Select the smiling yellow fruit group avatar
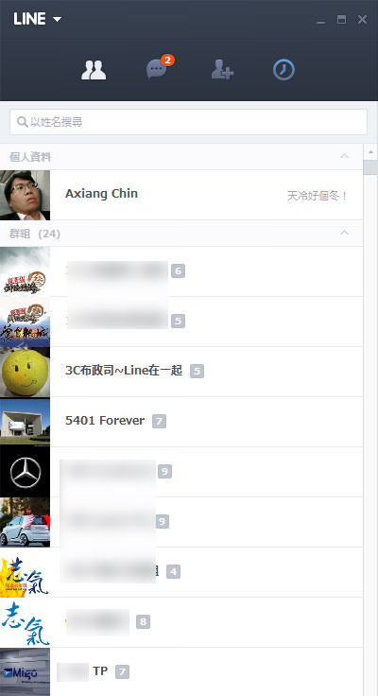Screen dimensions: 378x696 click(x=25, y=372)
